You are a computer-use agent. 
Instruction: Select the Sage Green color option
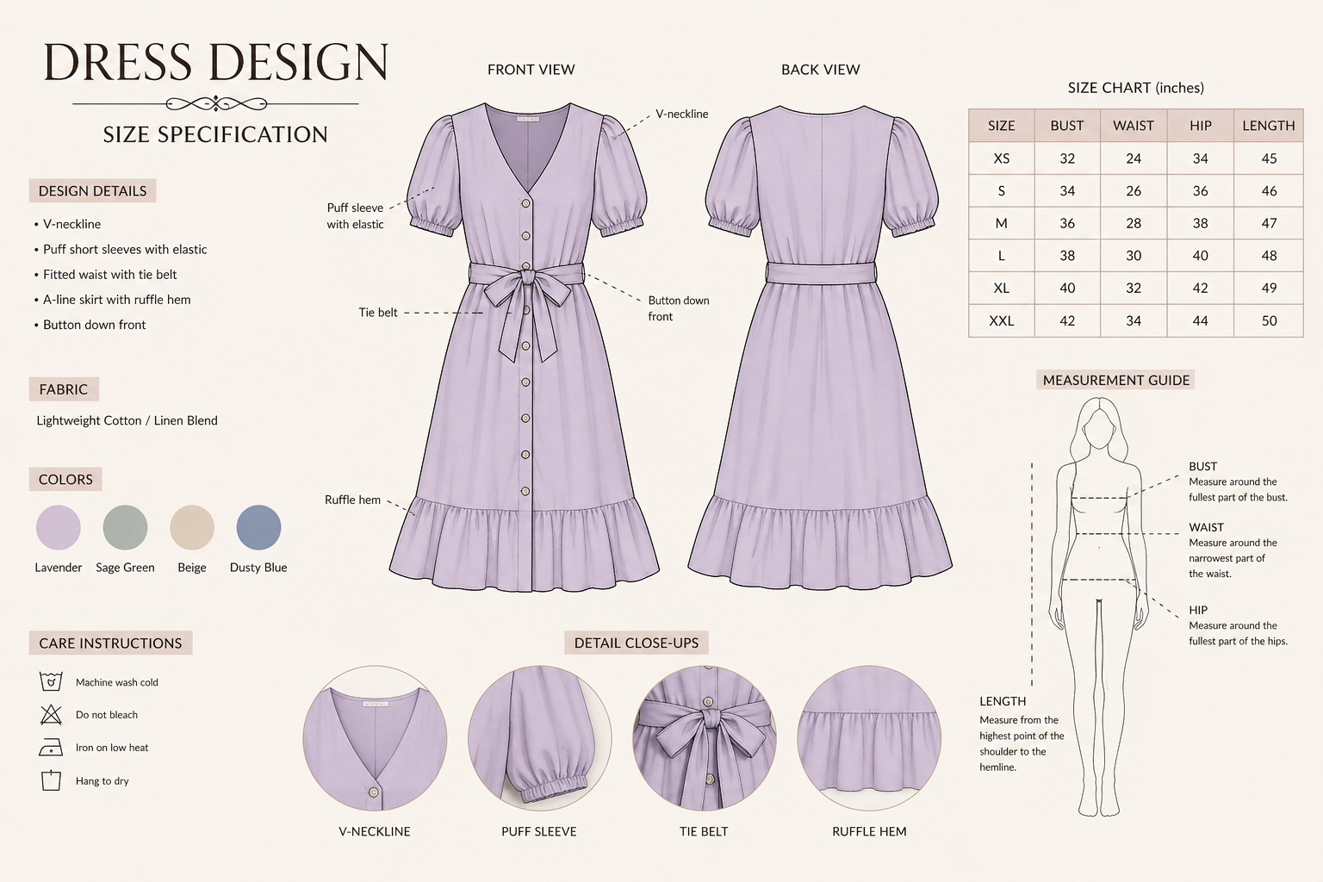(x=125, y=528)
